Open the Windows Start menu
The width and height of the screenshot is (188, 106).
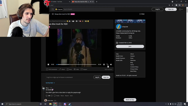[x=2, y=104]
